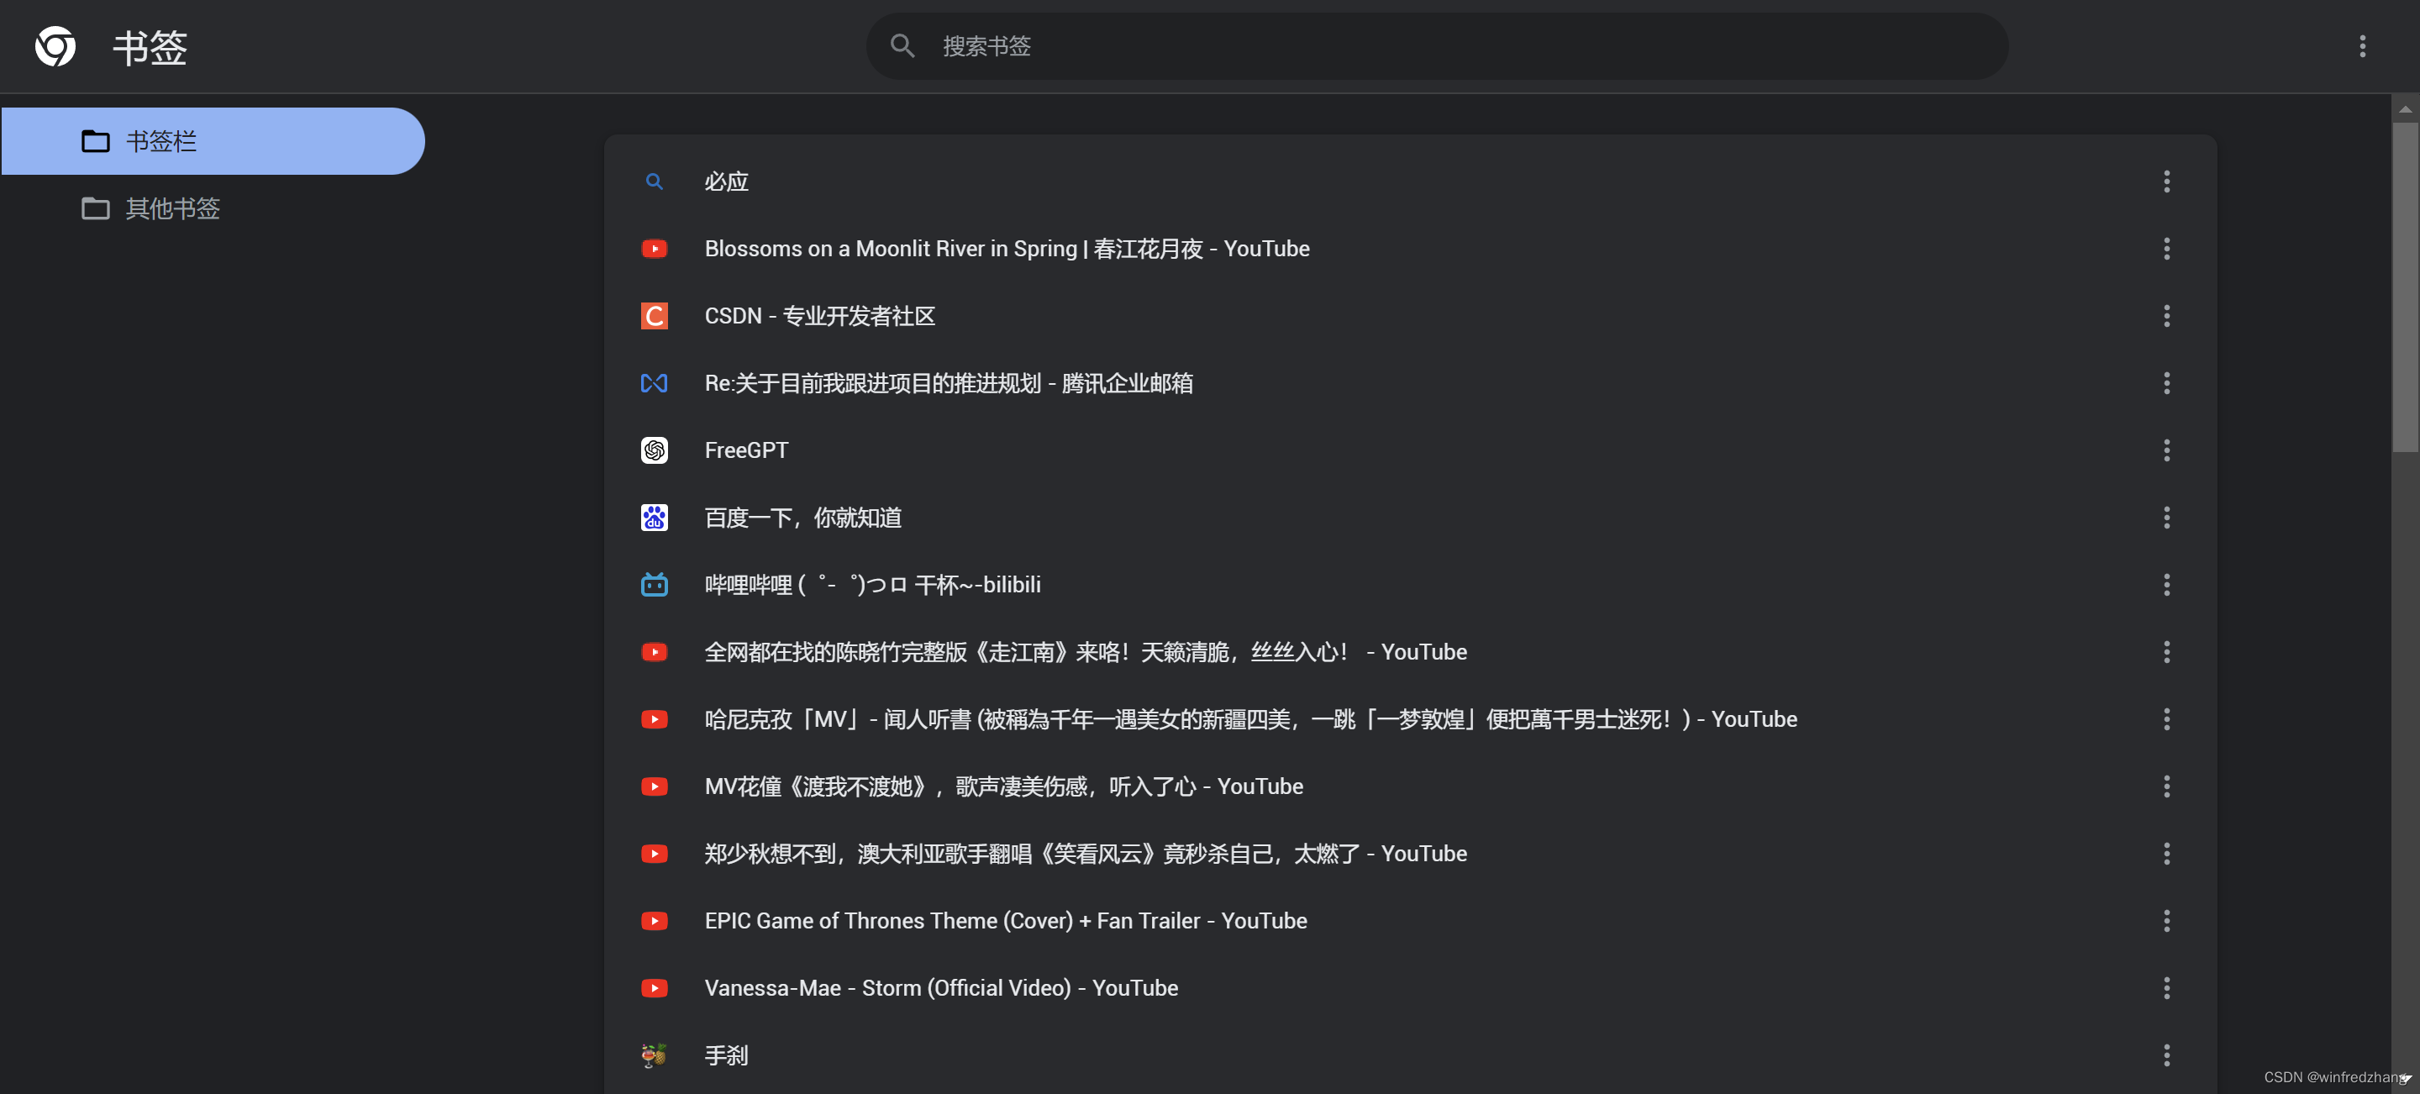
Task: Select EPIC Game of Thrones Theme title
Action: 1006,921
